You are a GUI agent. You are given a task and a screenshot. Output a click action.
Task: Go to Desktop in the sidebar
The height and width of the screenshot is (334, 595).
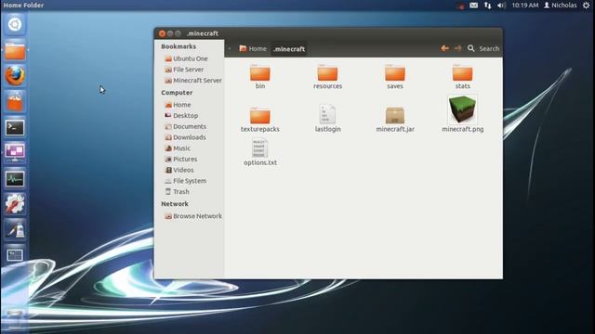tap(181, 115)
